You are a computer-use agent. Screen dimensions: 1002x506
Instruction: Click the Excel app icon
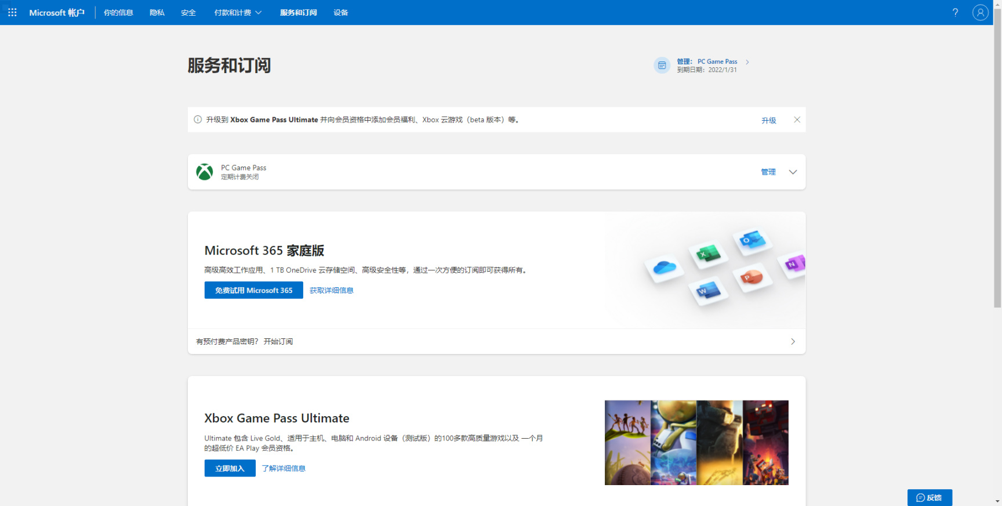[x=708, y=254]
